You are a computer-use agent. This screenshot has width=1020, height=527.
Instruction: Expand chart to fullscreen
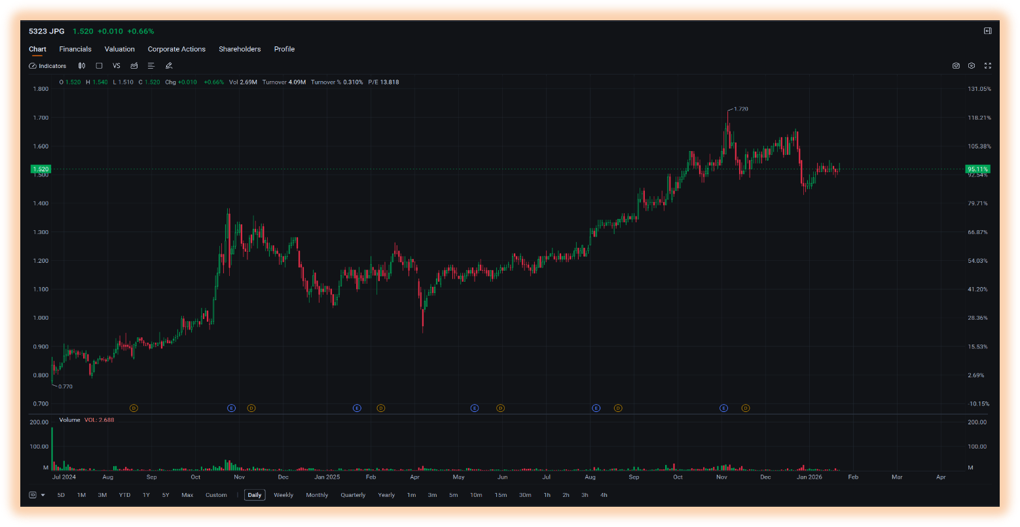pos(988,66)
